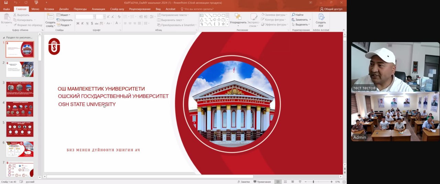Click Text Direction (Направление текста) button
Image resolution: width=440 pixels, height=184 pixels.
pyautogui.click(x=173, y=15)
